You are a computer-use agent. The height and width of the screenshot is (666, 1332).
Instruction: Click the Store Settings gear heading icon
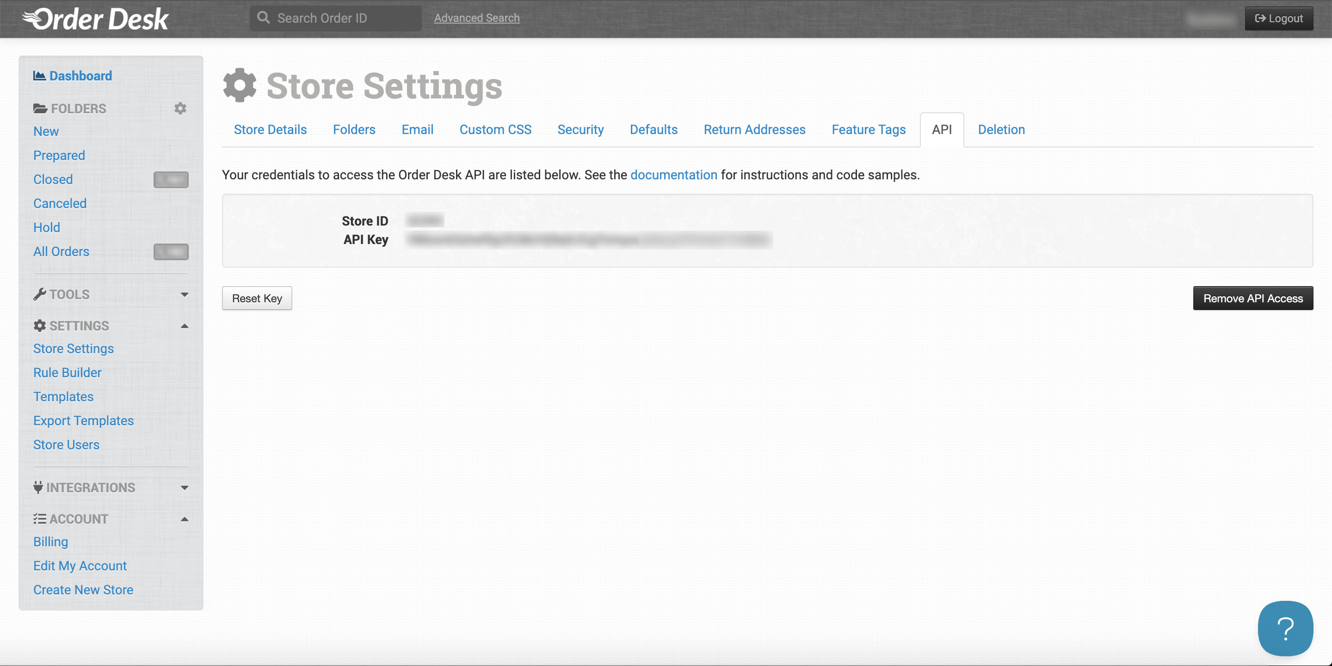coord(240,85)
